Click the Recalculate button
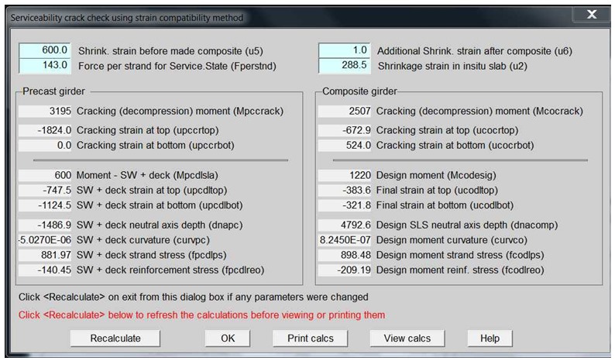This screenshot has height=361, width=615. point(115,339)
